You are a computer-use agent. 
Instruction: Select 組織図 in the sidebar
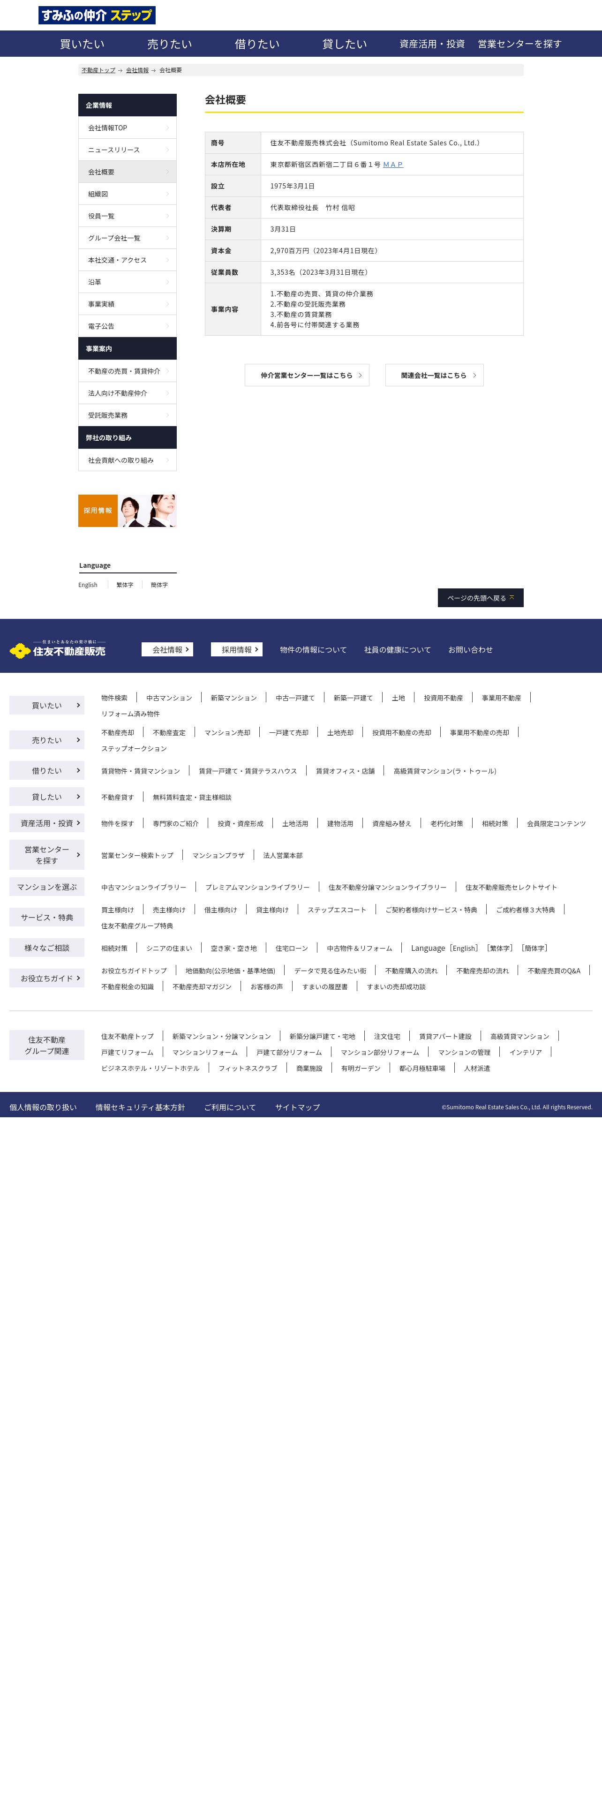[128, 194]
